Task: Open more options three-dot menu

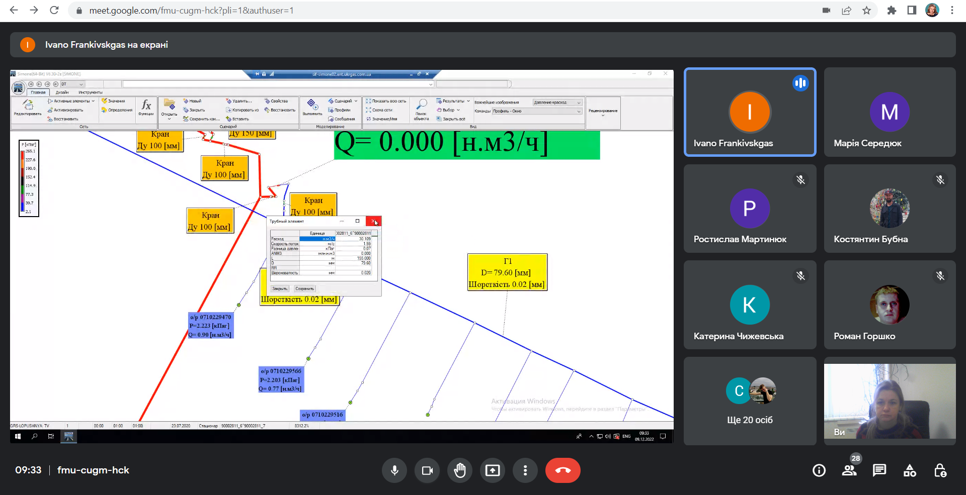Action: pyautogui.click(x=525, y=470)
